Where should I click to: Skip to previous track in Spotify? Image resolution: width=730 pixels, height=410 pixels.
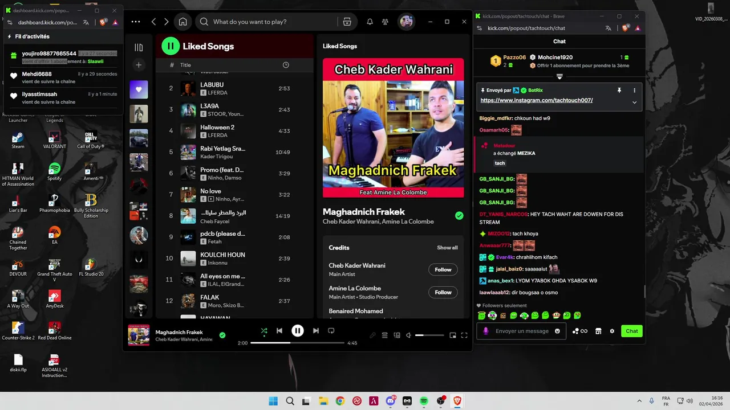pos(279,331)
